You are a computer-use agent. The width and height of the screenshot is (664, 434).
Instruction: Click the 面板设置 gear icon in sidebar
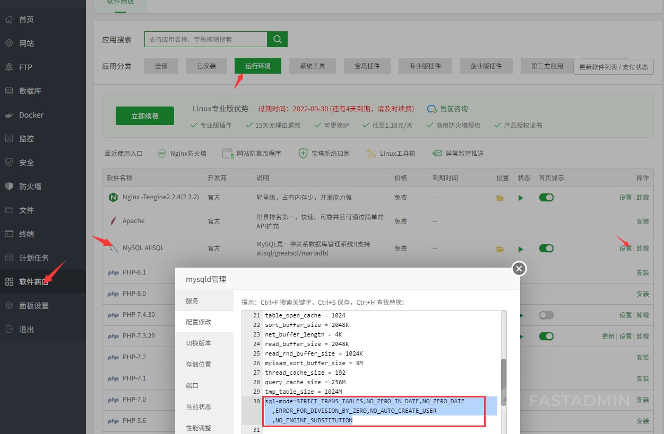(x=9, y=306)
